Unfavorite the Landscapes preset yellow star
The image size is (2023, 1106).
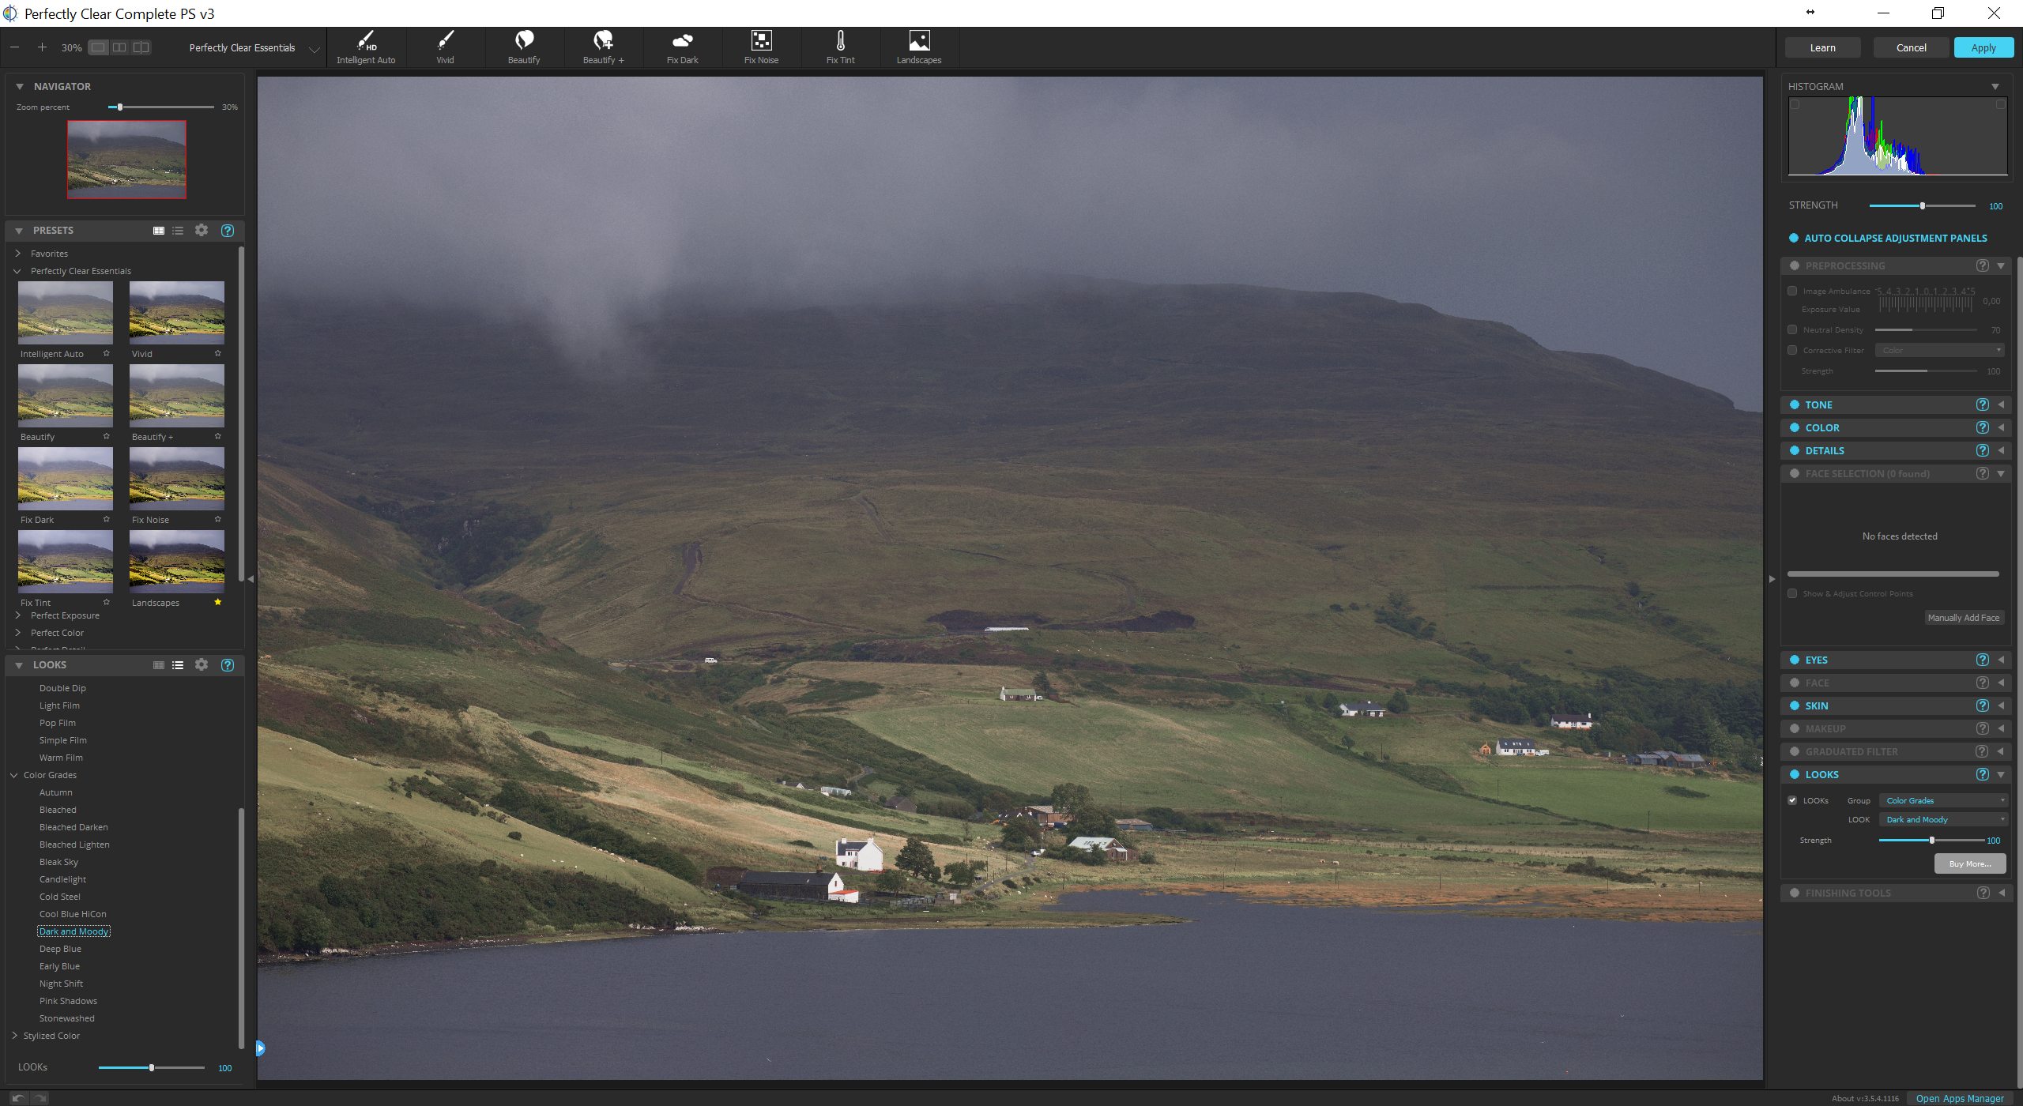(x=218, y=602)
